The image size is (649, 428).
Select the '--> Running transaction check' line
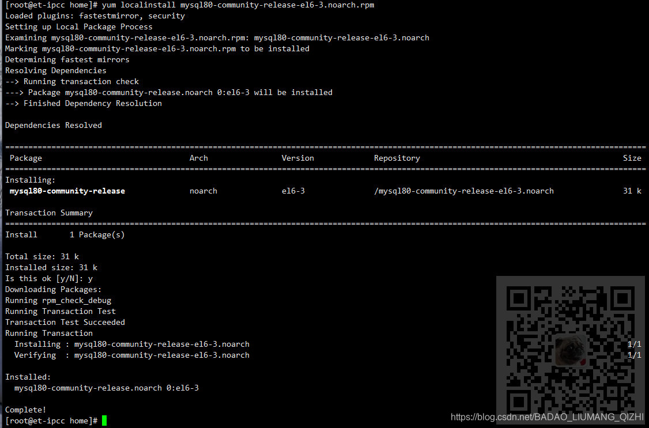pyautogui.click(x=71, y=81)
